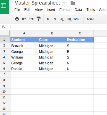The height and width of the screenshot is (115, 107).
Task: Decrease decimal places button
Action: (x=62, y=19)
